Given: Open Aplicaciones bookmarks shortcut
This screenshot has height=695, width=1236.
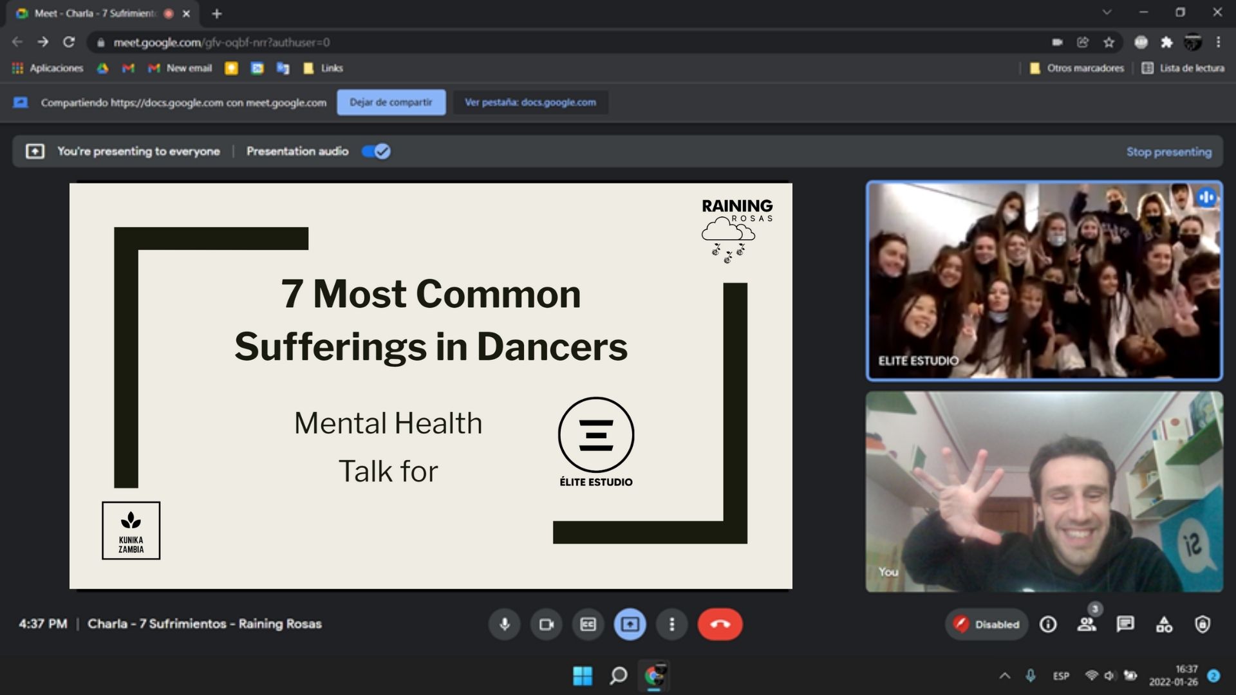Looking at the screenshot, I should tap(48, 68).
